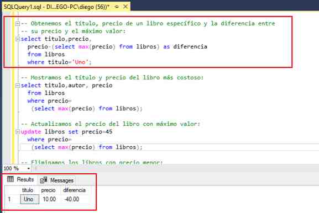Select the 'precio' column header
Image resolution: width=319 pixels, height=213 pixels.
(x=49, y=190)
